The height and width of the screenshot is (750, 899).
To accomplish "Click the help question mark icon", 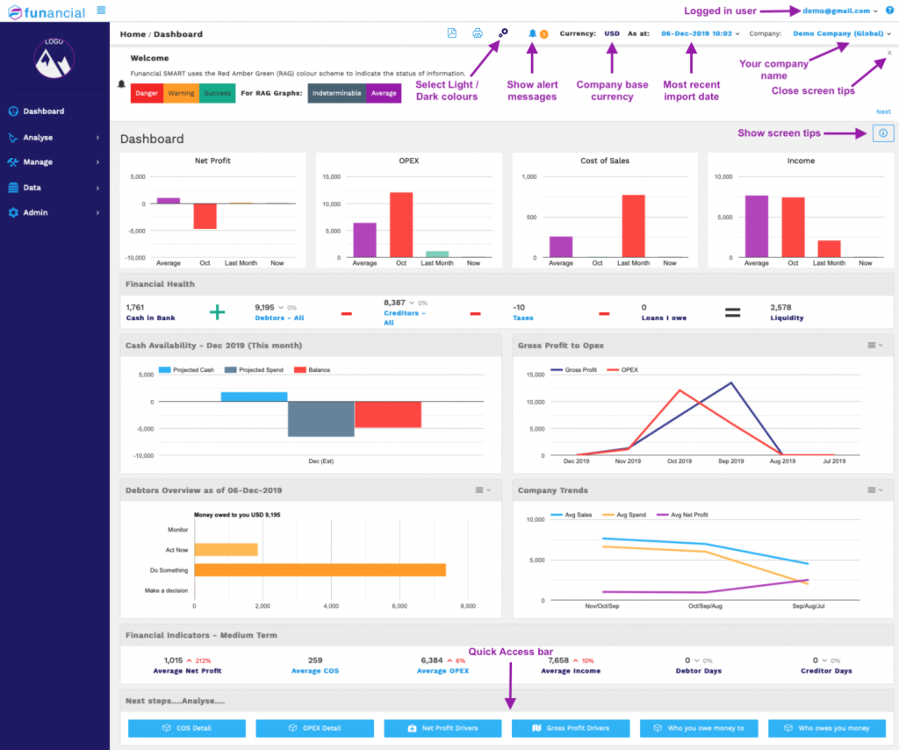I will click(x=889, y=11).
